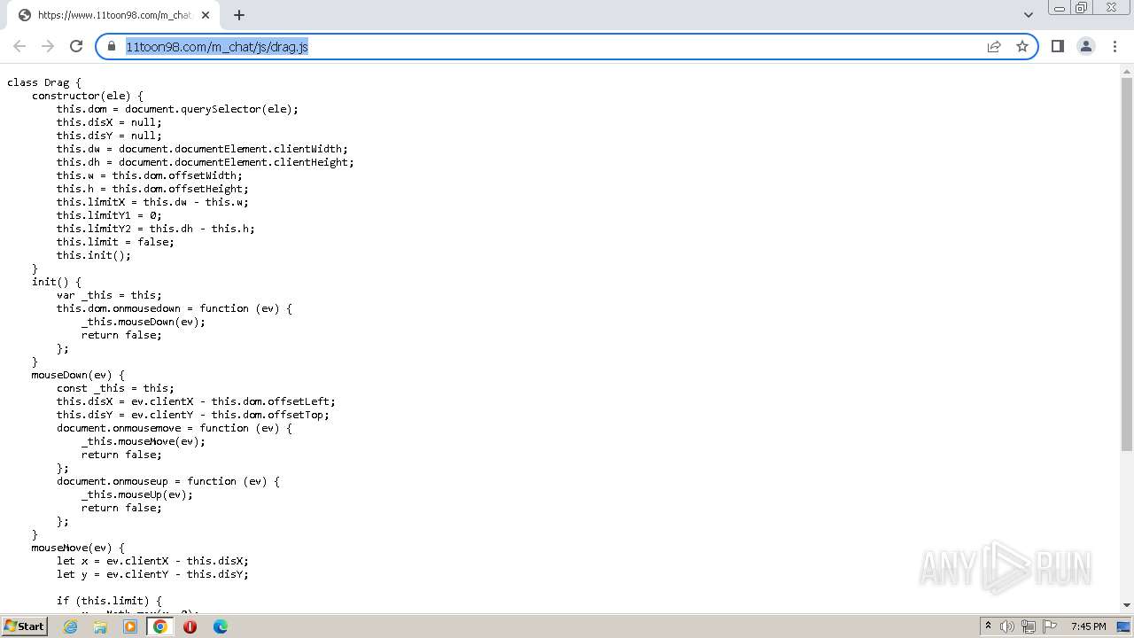Go back to previous page
The width and height of the screenshot is (1134, 638).
[19, 46]
